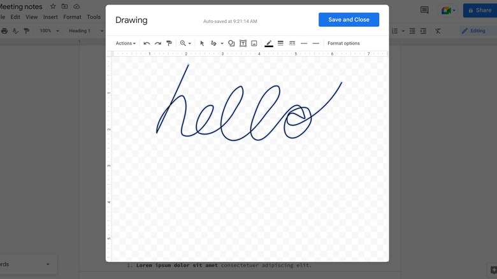The height and width of the screenshot is (279, 497).
Task: Insert an image into drawing
Action: (x=254, y=43)
